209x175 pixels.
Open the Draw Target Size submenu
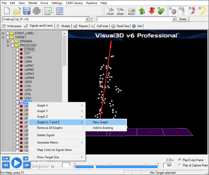tap(57, 157)
